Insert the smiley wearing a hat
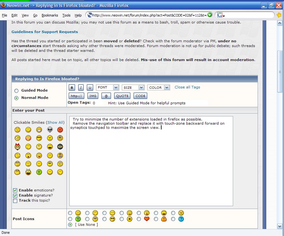The height and width of the screenshot is (236, 284). [x=60, y=156]
